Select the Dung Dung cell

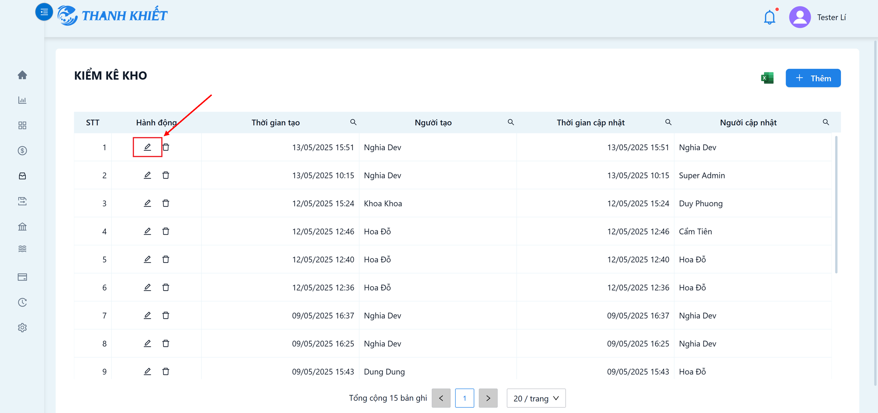(x=438, y=368)
